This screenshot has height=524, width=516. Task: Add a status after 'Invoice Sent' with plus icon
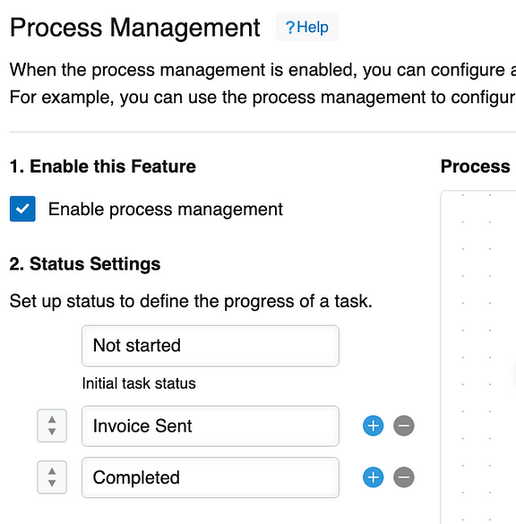(373, 425)
